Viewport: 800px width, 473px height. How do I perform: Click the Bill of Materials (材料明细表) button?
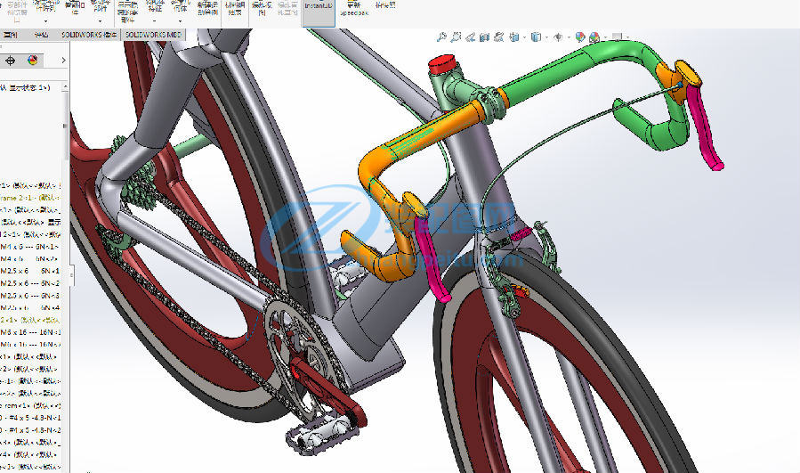235,8
